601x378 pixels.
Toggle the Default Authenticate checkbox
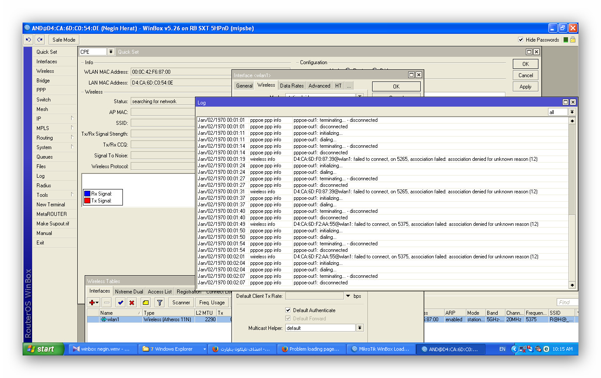(288, 310)
